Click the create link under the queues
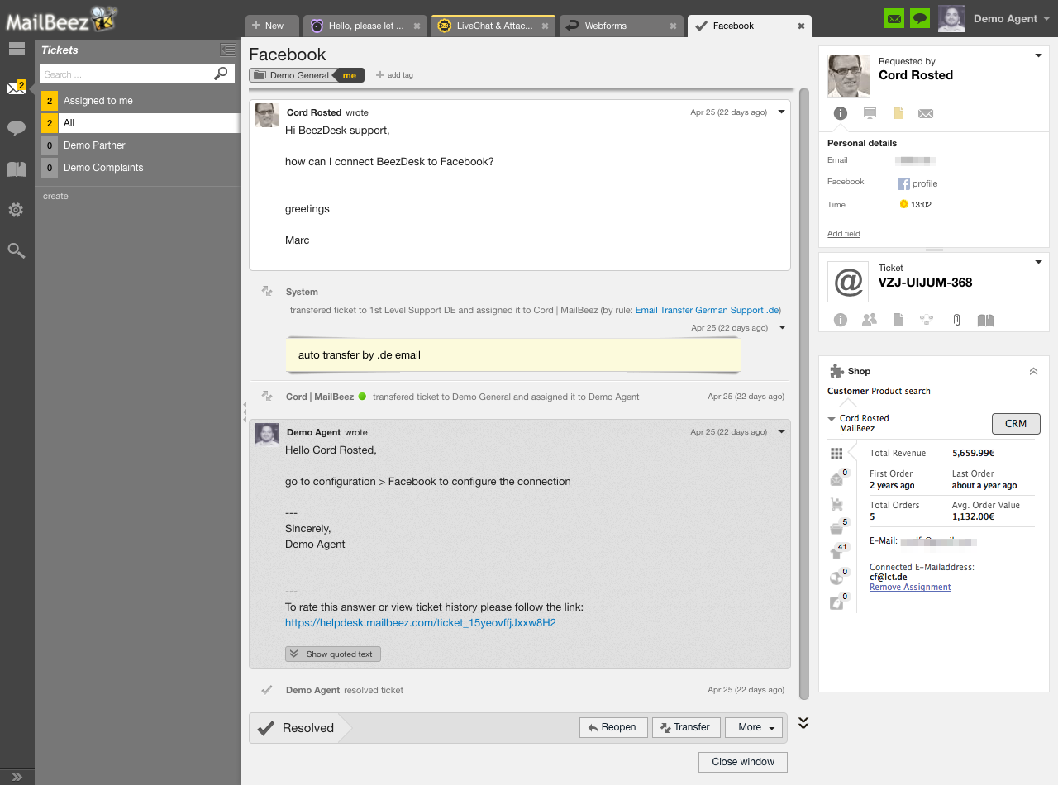This screenshot has height=785, width=1058. click(55, 197)
